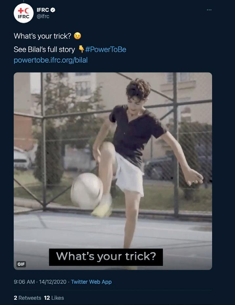The height and width of the screenshot is (305, 235).
Task: Click the "What's your trick?" caption overlay
Action: point(106,257)
